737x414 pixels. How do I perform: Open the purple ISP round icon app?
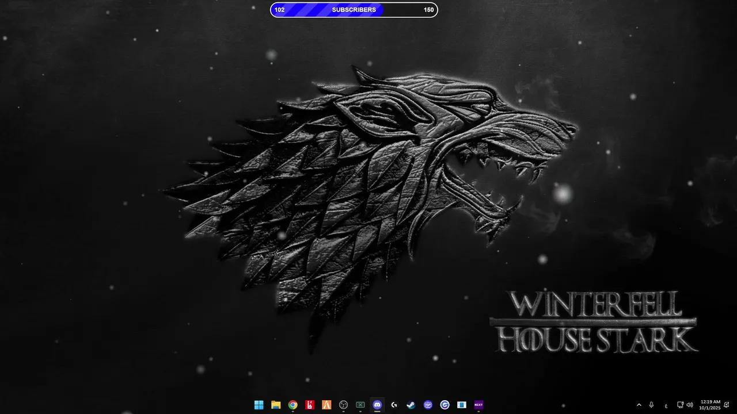428,405
